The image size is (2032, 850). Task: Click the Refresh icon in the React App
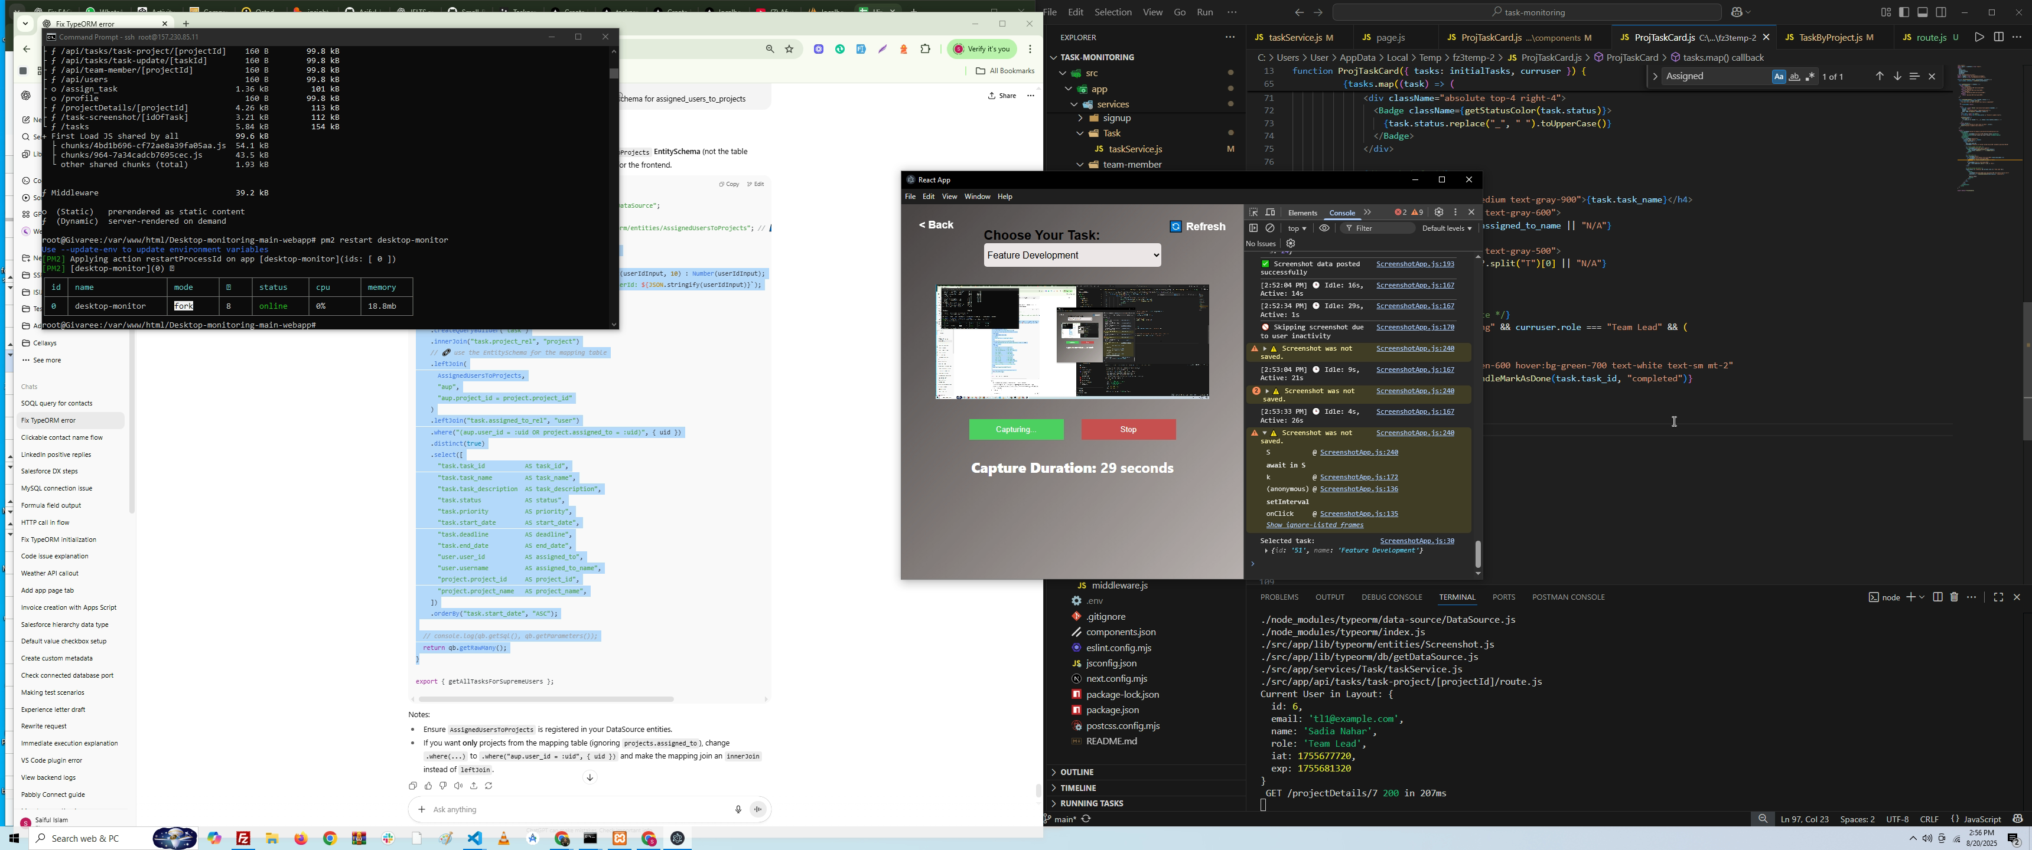(1175, 226)
